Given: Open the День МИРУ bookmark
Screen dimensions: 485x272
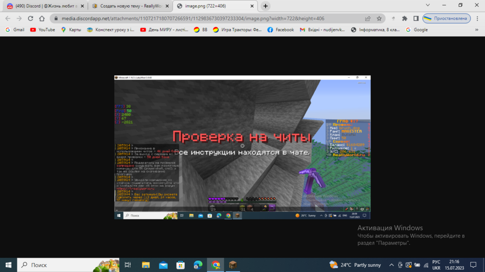Looking at the screenshot, I should 164,30.
